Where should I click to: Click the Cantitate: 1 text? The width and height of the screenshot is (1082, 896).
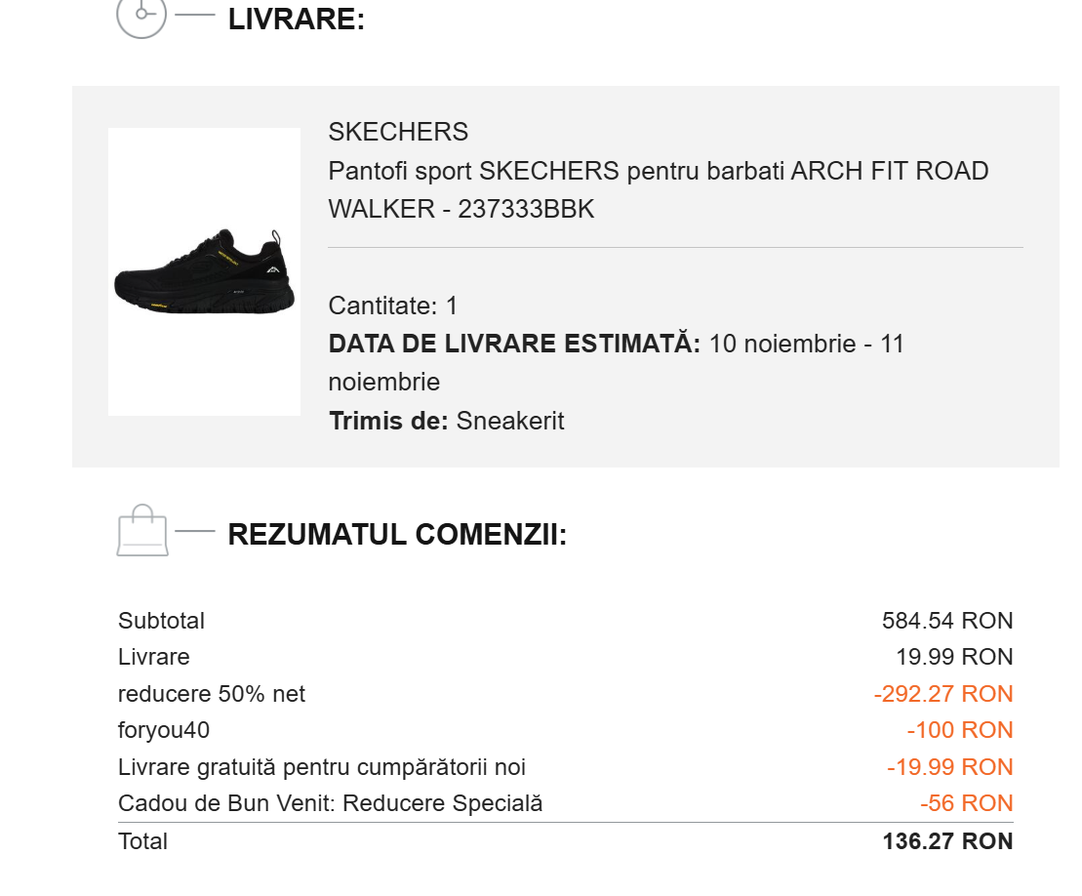coord(393,305)
